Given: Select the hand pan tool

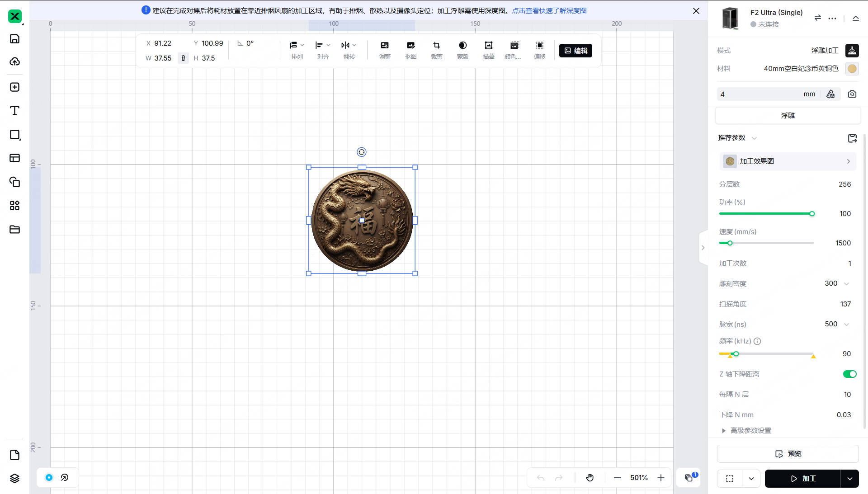Looking at the screenshot, I should 590,478.
